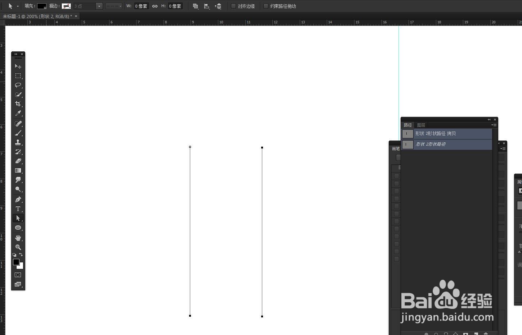The height and width of the screenshot is (335, 522).
Task: Select the Dodge tool
Action: pyautogui.click(x=18, y=189)
